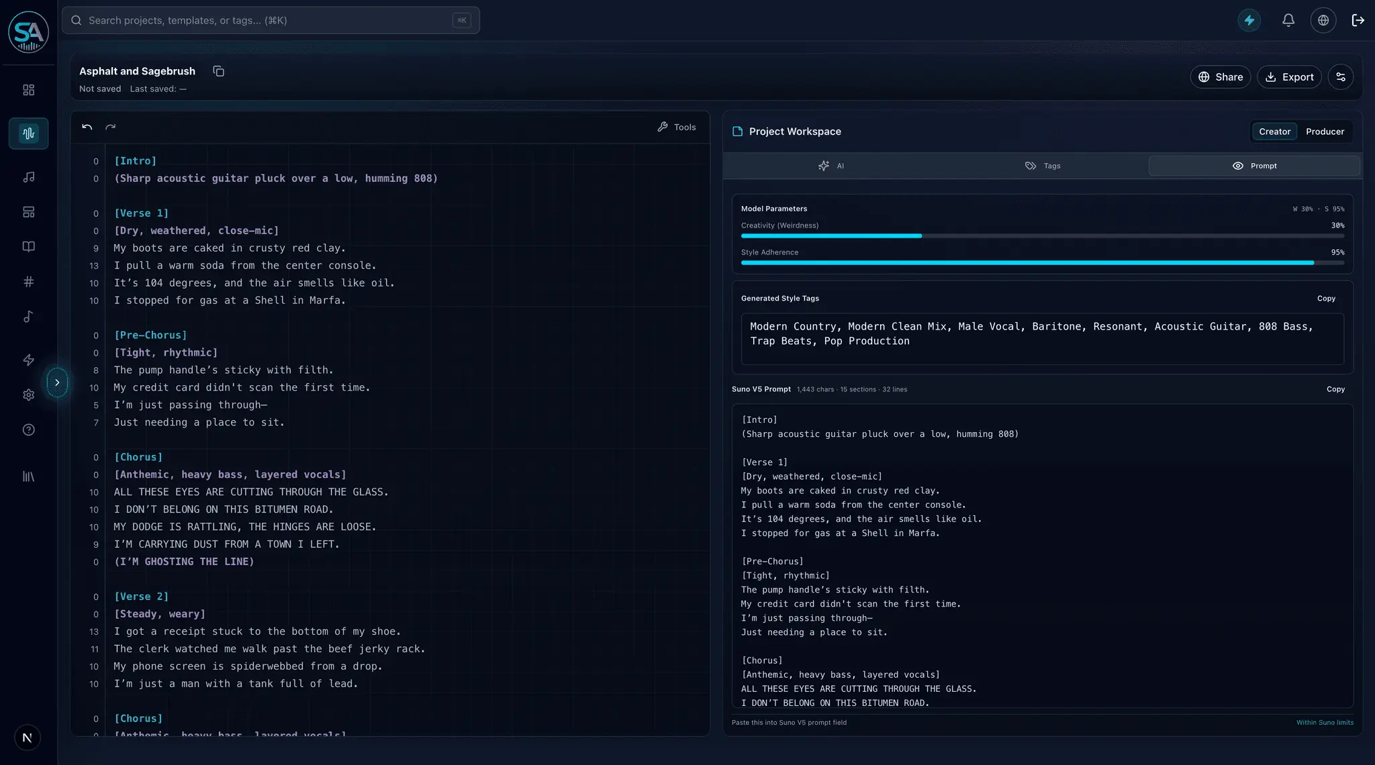The width and height of the screenshot is (1375, 765).
Task: Open notifications bell
Action: pyautogui.click(x=1288, y=20)
